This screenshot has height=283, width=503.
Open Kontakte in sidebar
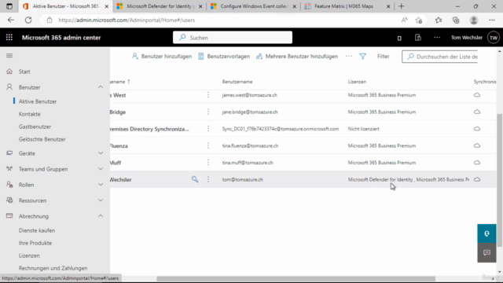pyautogui.click(x=30, y=114)
